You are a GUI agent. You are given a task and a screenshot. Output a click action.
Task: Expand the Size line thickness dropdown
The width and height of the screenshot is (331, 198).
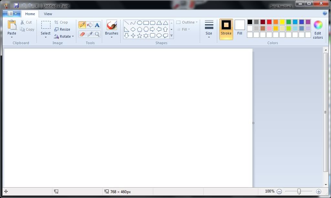pos(209,29)
